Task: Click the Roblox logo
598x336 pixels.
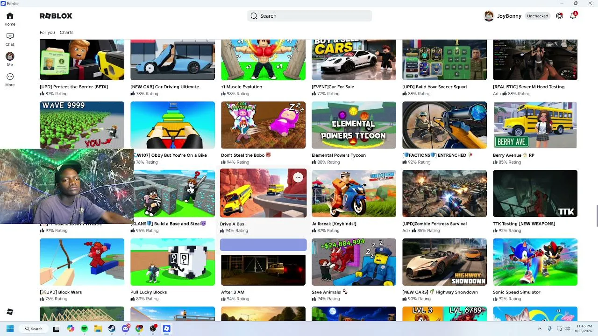Action: 56,16
